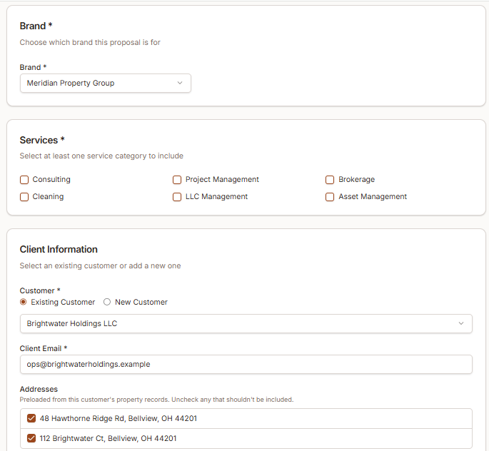
Task: Open the Brand dropdown showing Meridian Property Group
Action: point(106,83)
